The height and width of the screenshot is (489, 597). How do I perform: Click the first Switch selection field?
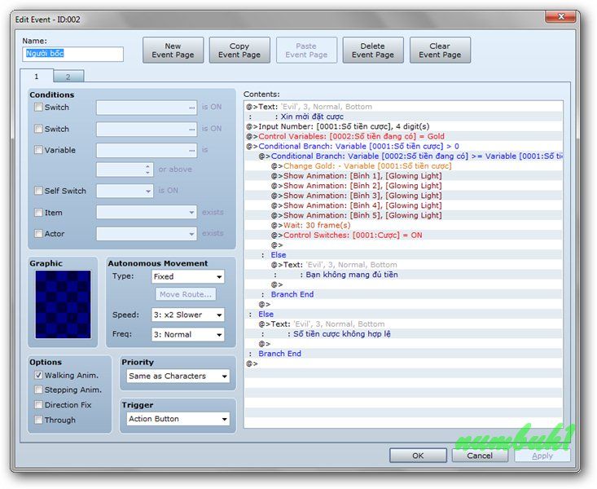(147, 108)
